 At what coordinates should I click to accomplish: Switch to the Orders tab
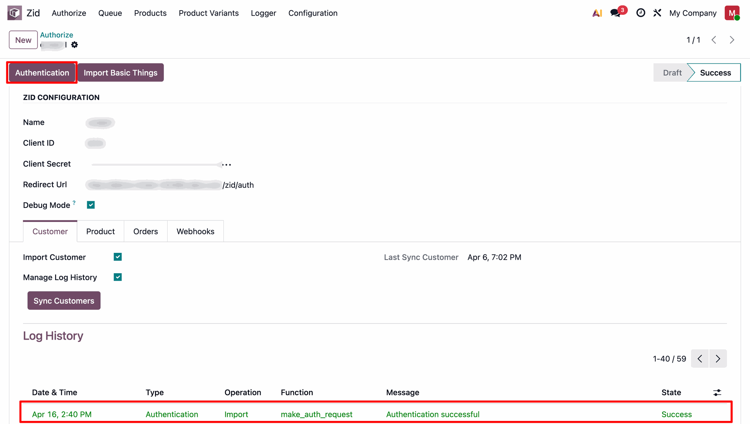(x=146, y=231)
